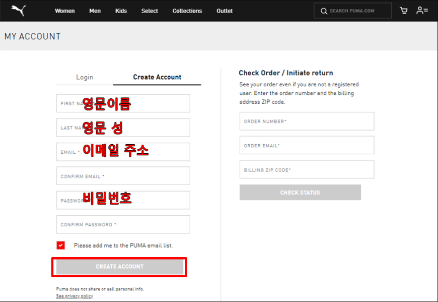Click the Confirm Email field
The width and height of the screenshot is (438, 302).
pos(123,176)
